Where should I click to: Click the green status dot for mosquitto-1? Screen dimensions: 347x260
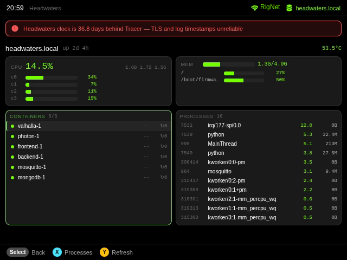click(x=12, y=167)
